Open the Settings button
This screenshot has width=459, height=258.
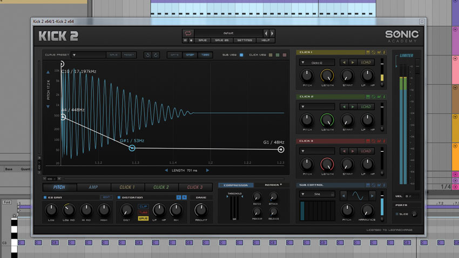[x=245, y=40]
